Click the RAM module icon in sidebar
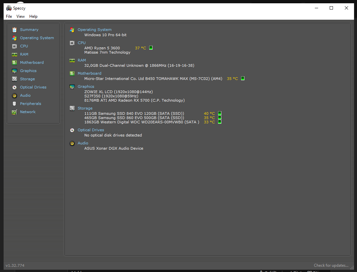Screen dimensions: 357x272 pyautogui.click(x=14, y=54)
